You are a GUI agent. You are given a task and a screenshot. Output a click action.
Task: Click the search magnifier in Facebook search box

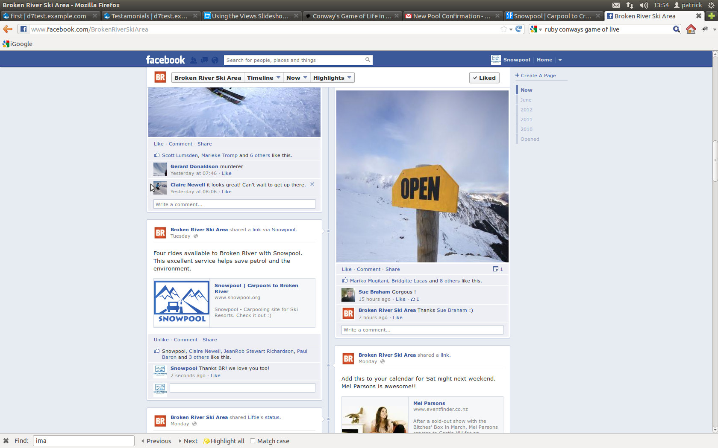pyautogui.click(x=368, y=60)
